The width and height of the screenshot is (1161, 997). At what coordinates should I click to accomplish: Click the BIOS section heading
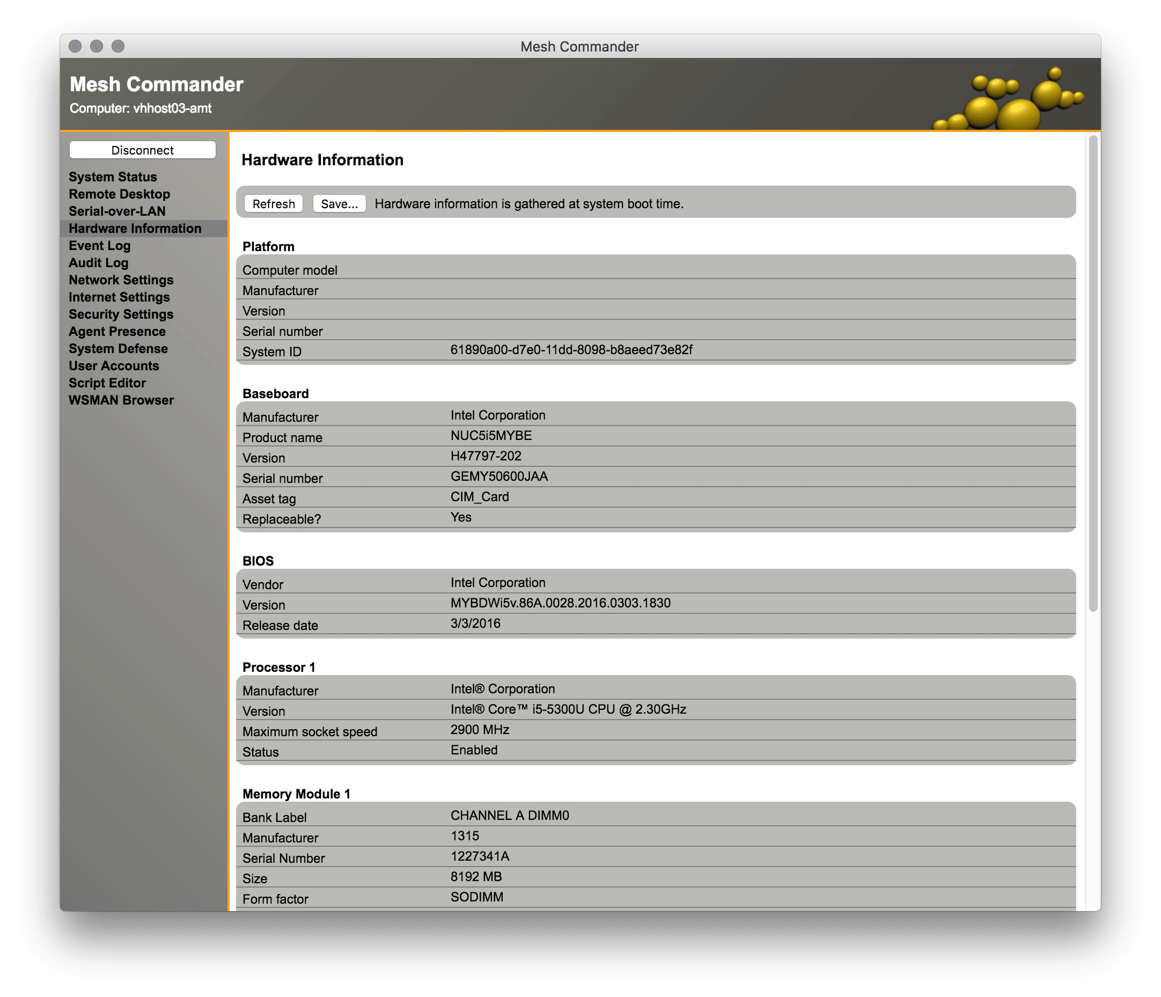click(x=258, y=561)
